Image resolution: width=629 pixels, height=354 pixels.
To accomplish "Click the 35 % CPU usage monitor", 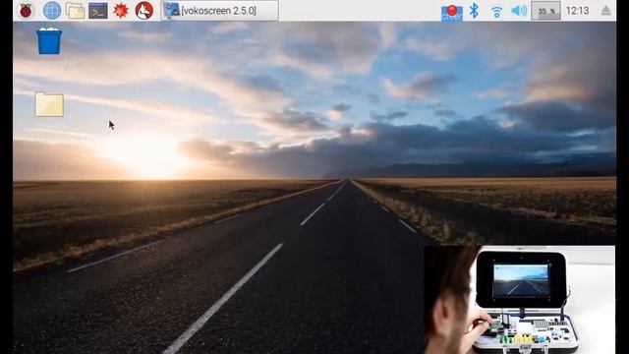I will pyautogui.click(x=545, y=11).
